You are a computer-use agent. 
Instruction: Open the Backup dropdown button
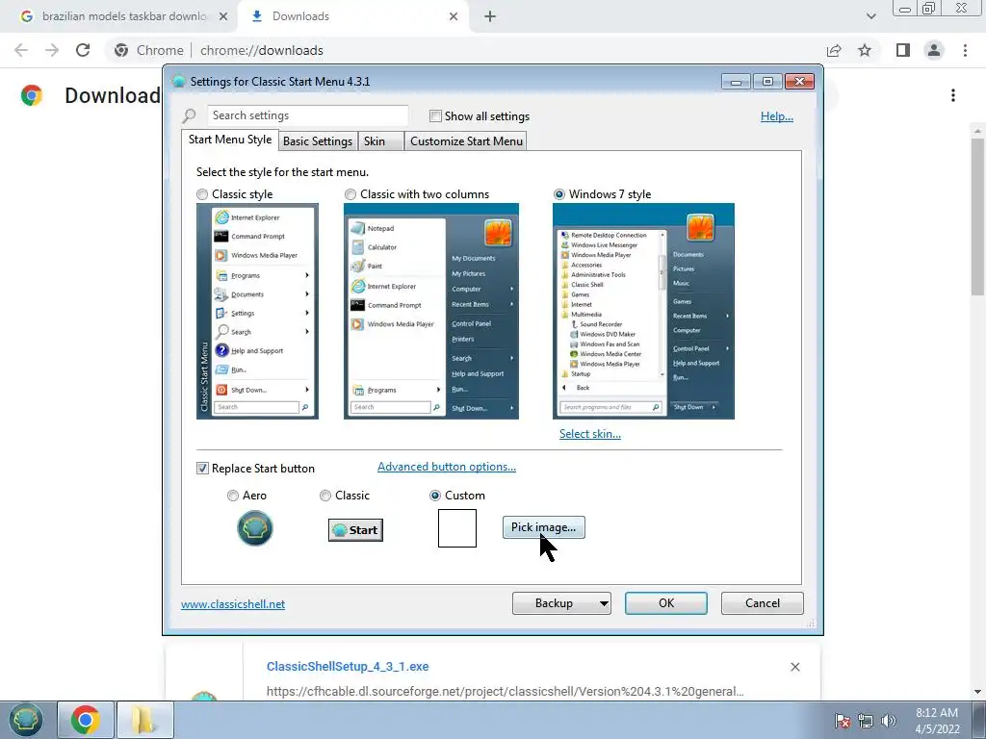561,603
